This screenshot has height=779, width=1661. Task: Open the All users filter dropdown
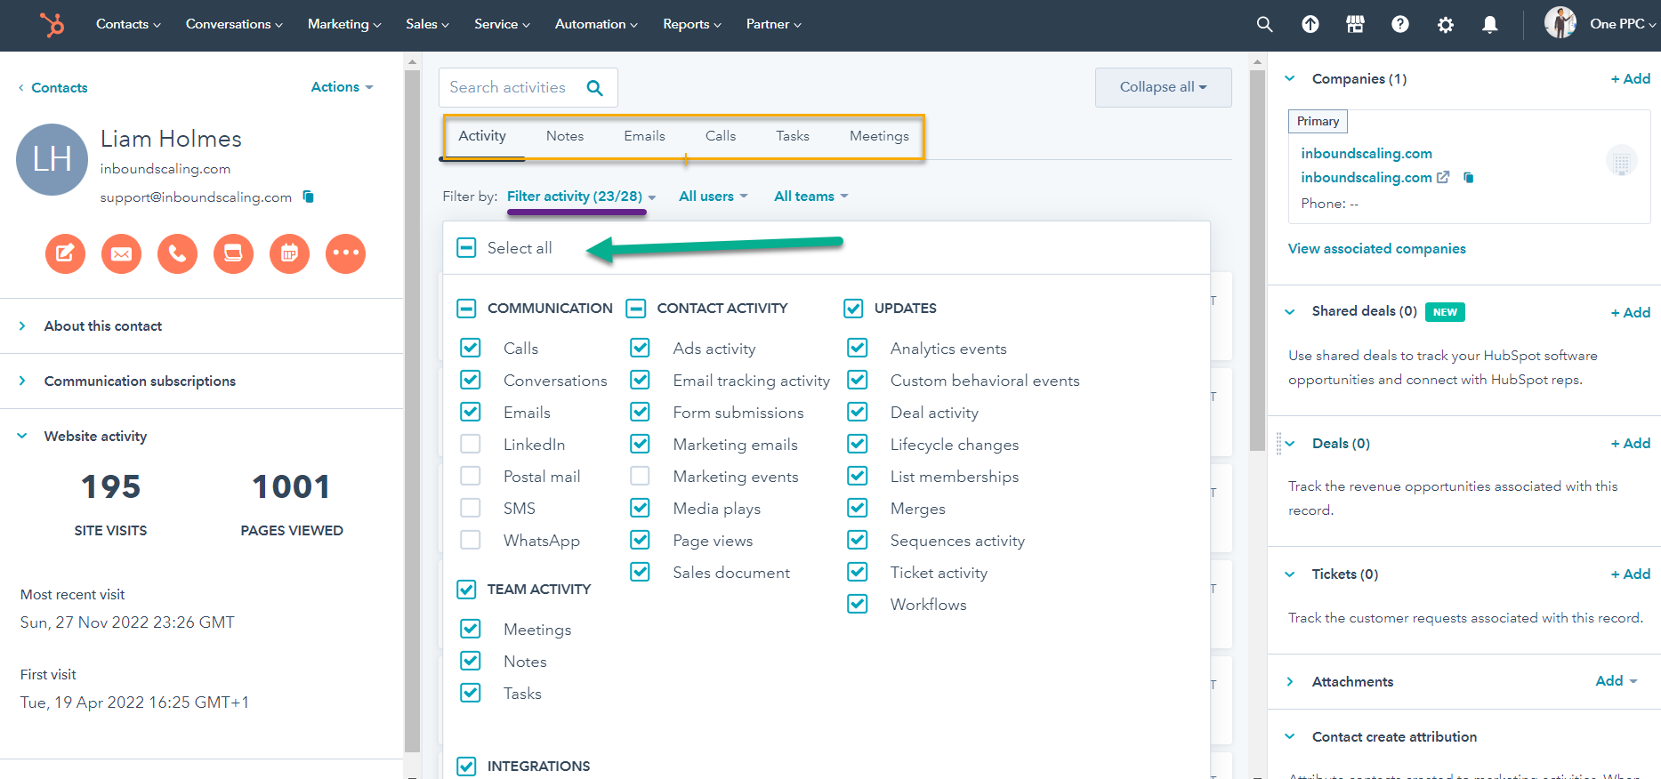713,197
